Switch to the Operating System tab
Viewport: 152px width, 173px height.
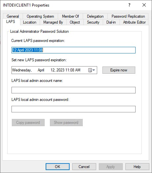pos(40,16)
